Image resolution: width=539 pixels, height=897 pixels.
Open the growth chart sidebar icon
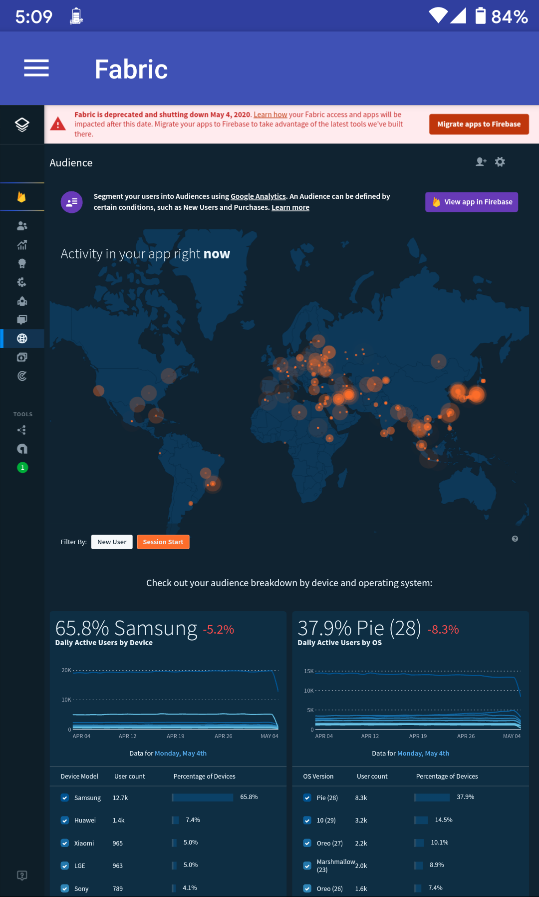(x=22, y=245)
